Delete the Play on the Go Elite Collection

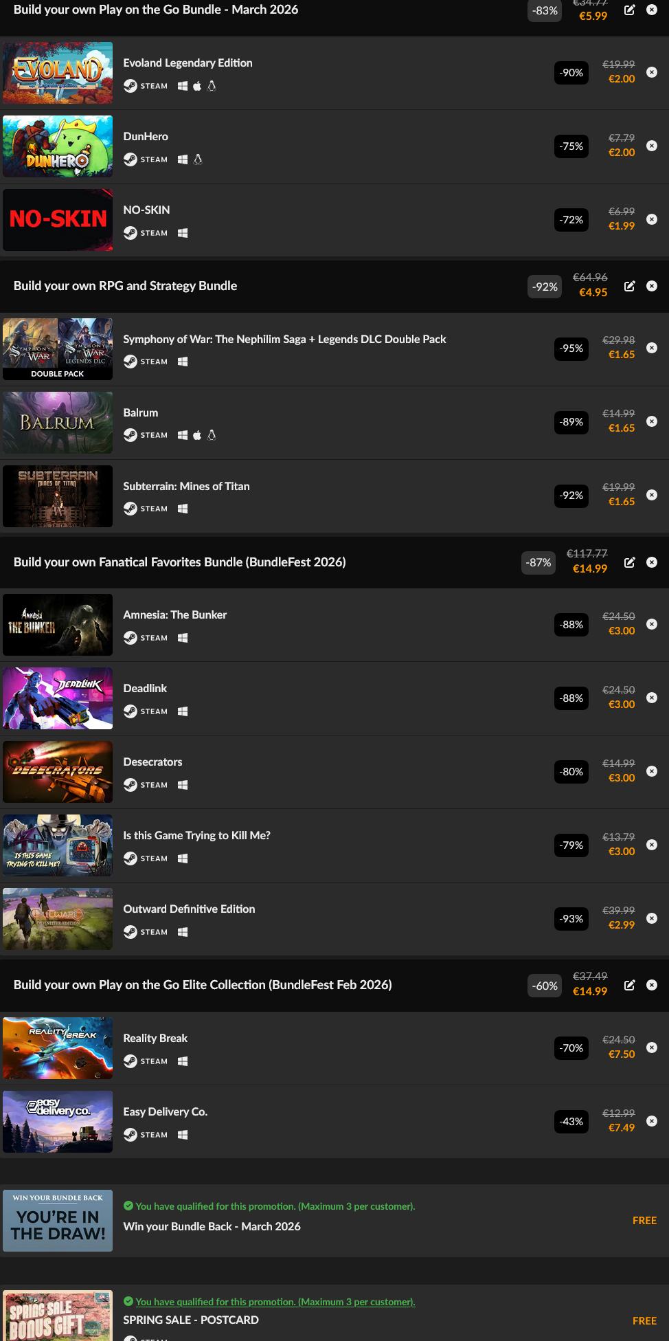pos(652,985)
